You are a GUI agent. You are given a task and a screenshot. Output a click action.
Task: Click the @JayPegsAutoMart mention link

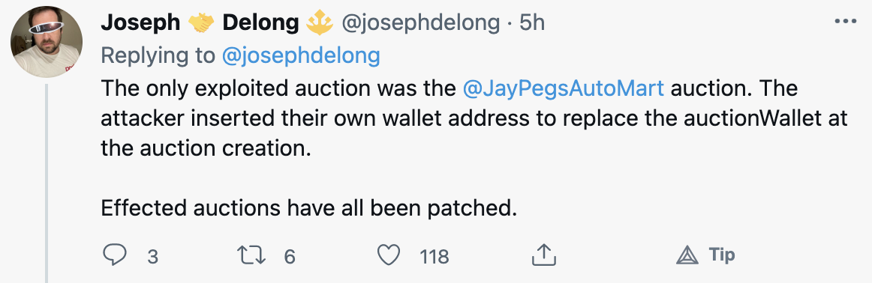click(564, 88)
